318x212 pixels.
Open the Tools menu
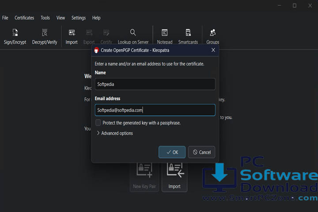point(45,18)
